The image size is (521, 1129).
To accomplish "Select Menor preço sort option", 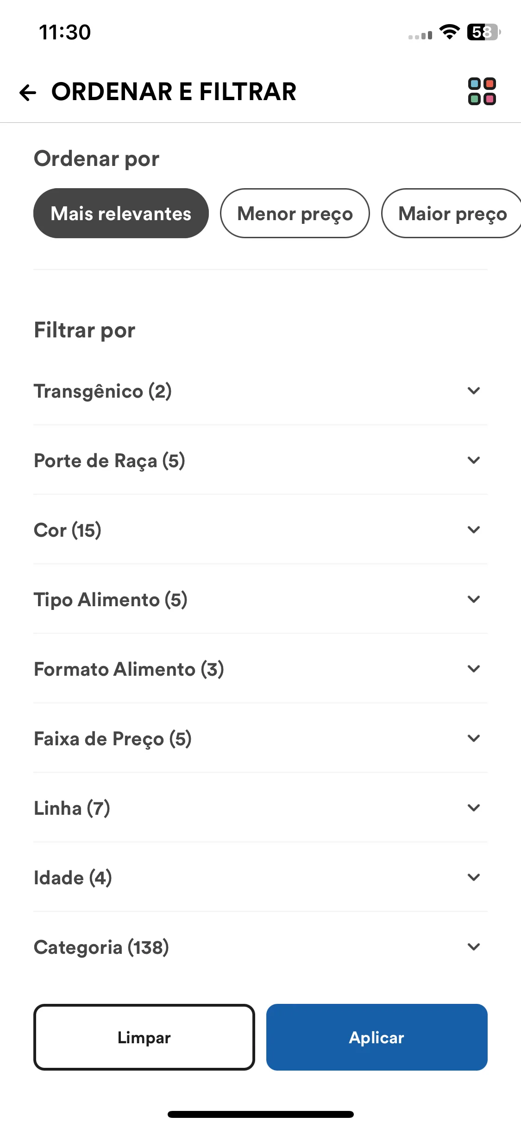I will pos(295,213).
